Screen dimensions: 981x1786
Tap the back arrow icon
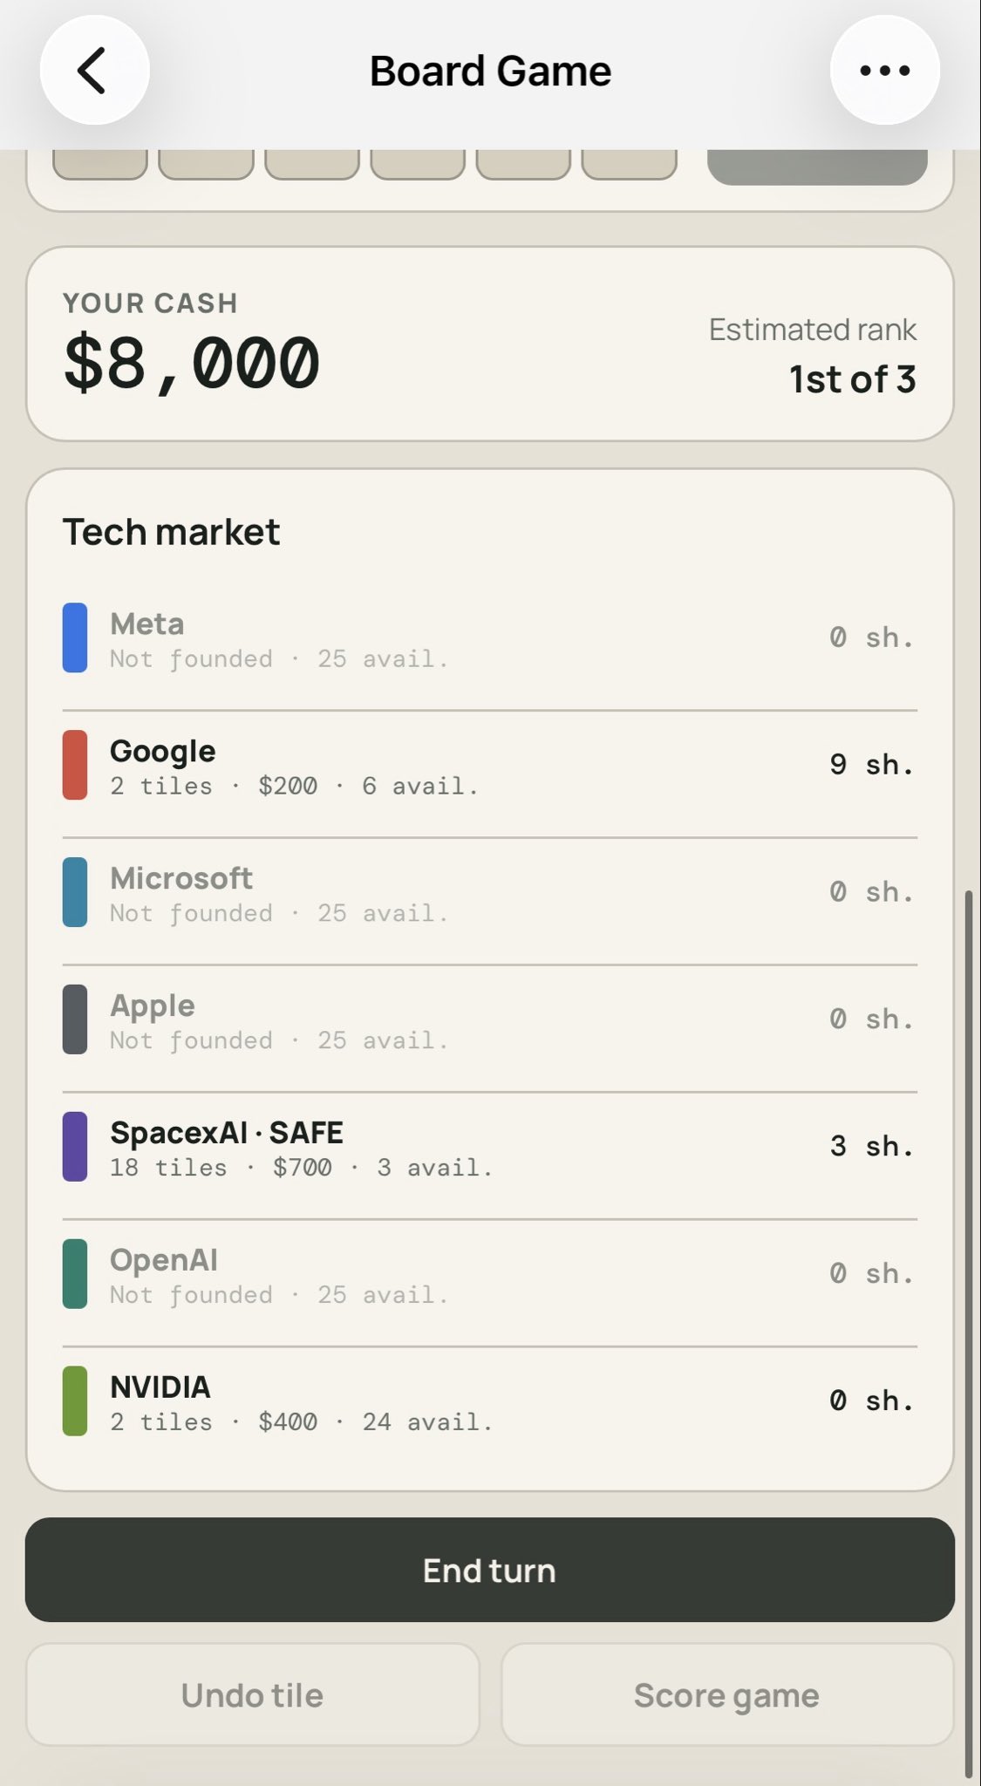point(94,70)
